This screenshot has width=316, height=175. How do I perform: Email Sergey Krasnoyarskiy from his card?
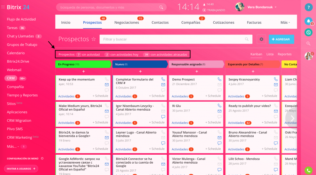276,85
